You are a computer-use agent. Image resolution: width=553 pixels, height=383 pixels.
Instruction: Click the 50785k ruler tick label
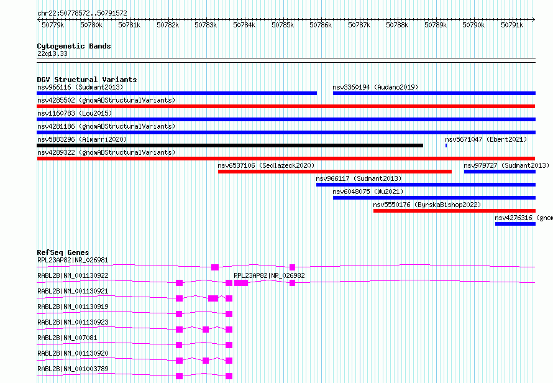coord(283,25)
